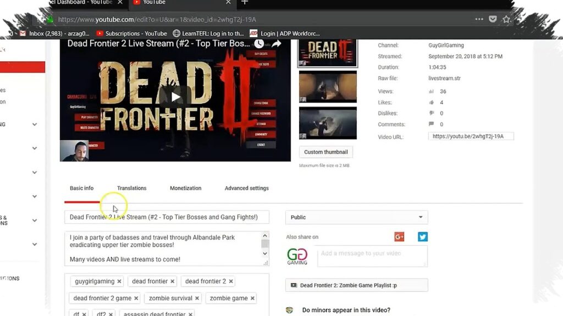Select the Dead Frontier logo thumbnail
Screen dimensions: 563x316
pyautogui.click(x=328, y=53)
